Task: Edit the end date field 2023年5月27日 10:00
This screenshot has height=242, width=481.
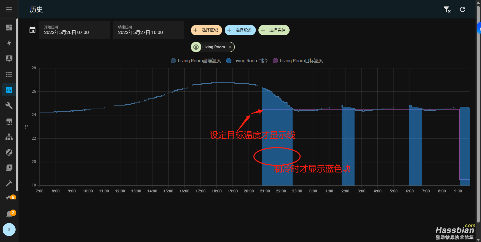Action: point(149,30)
